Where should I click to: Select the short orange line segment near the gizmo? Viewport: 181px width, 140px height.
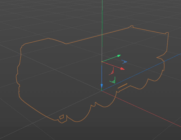pyautogui.click(x=122, y=86)
